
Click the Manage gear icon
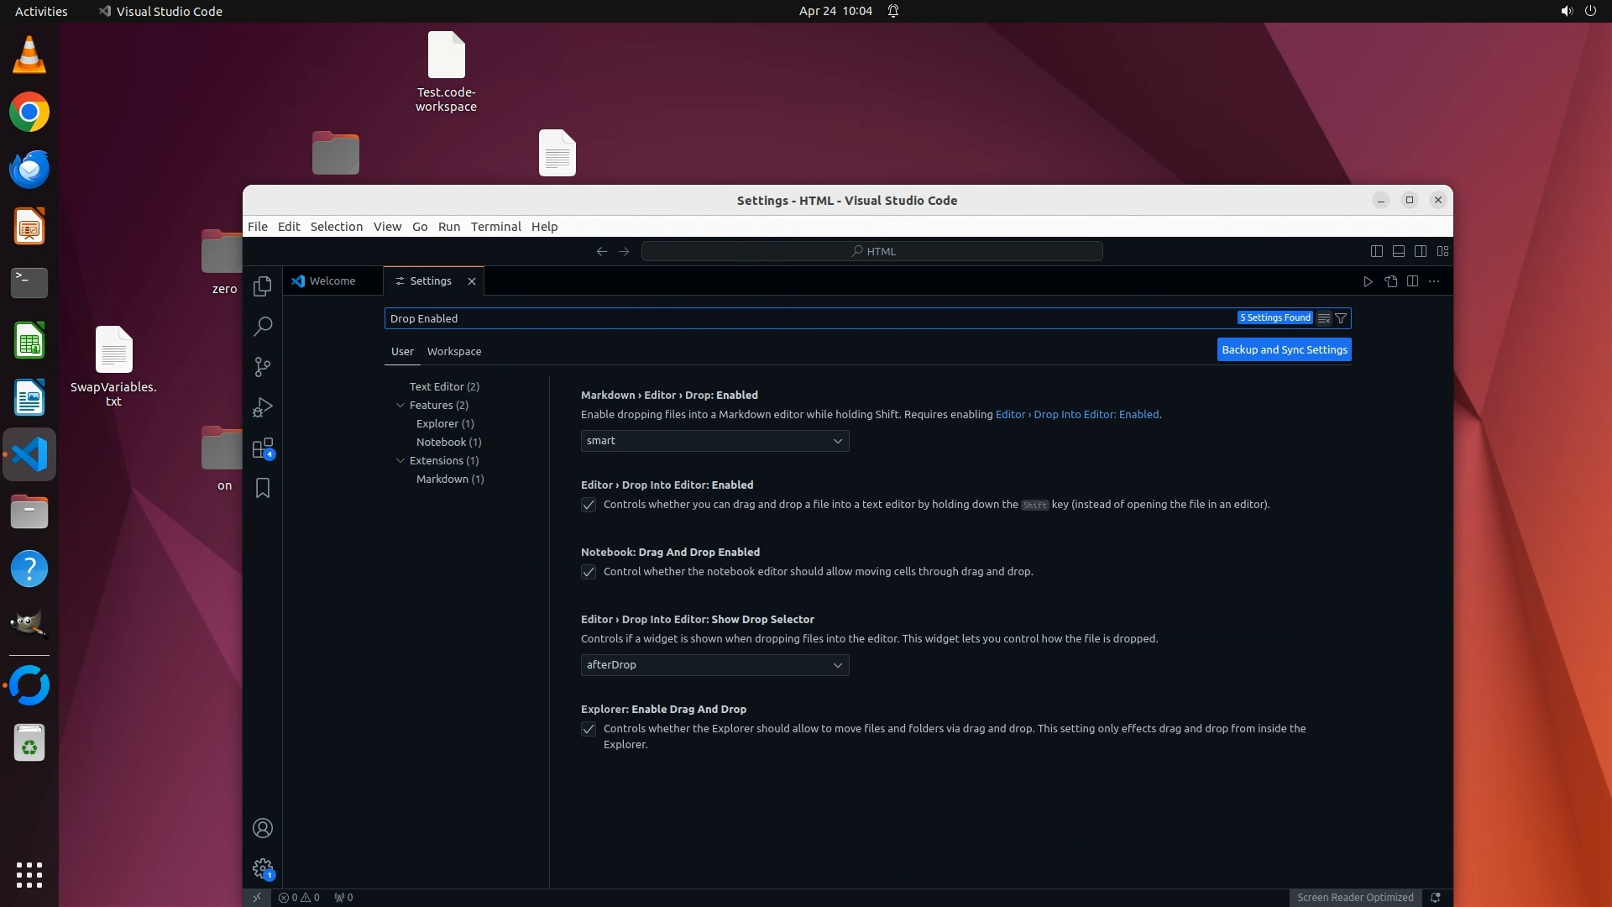[263, 868]
